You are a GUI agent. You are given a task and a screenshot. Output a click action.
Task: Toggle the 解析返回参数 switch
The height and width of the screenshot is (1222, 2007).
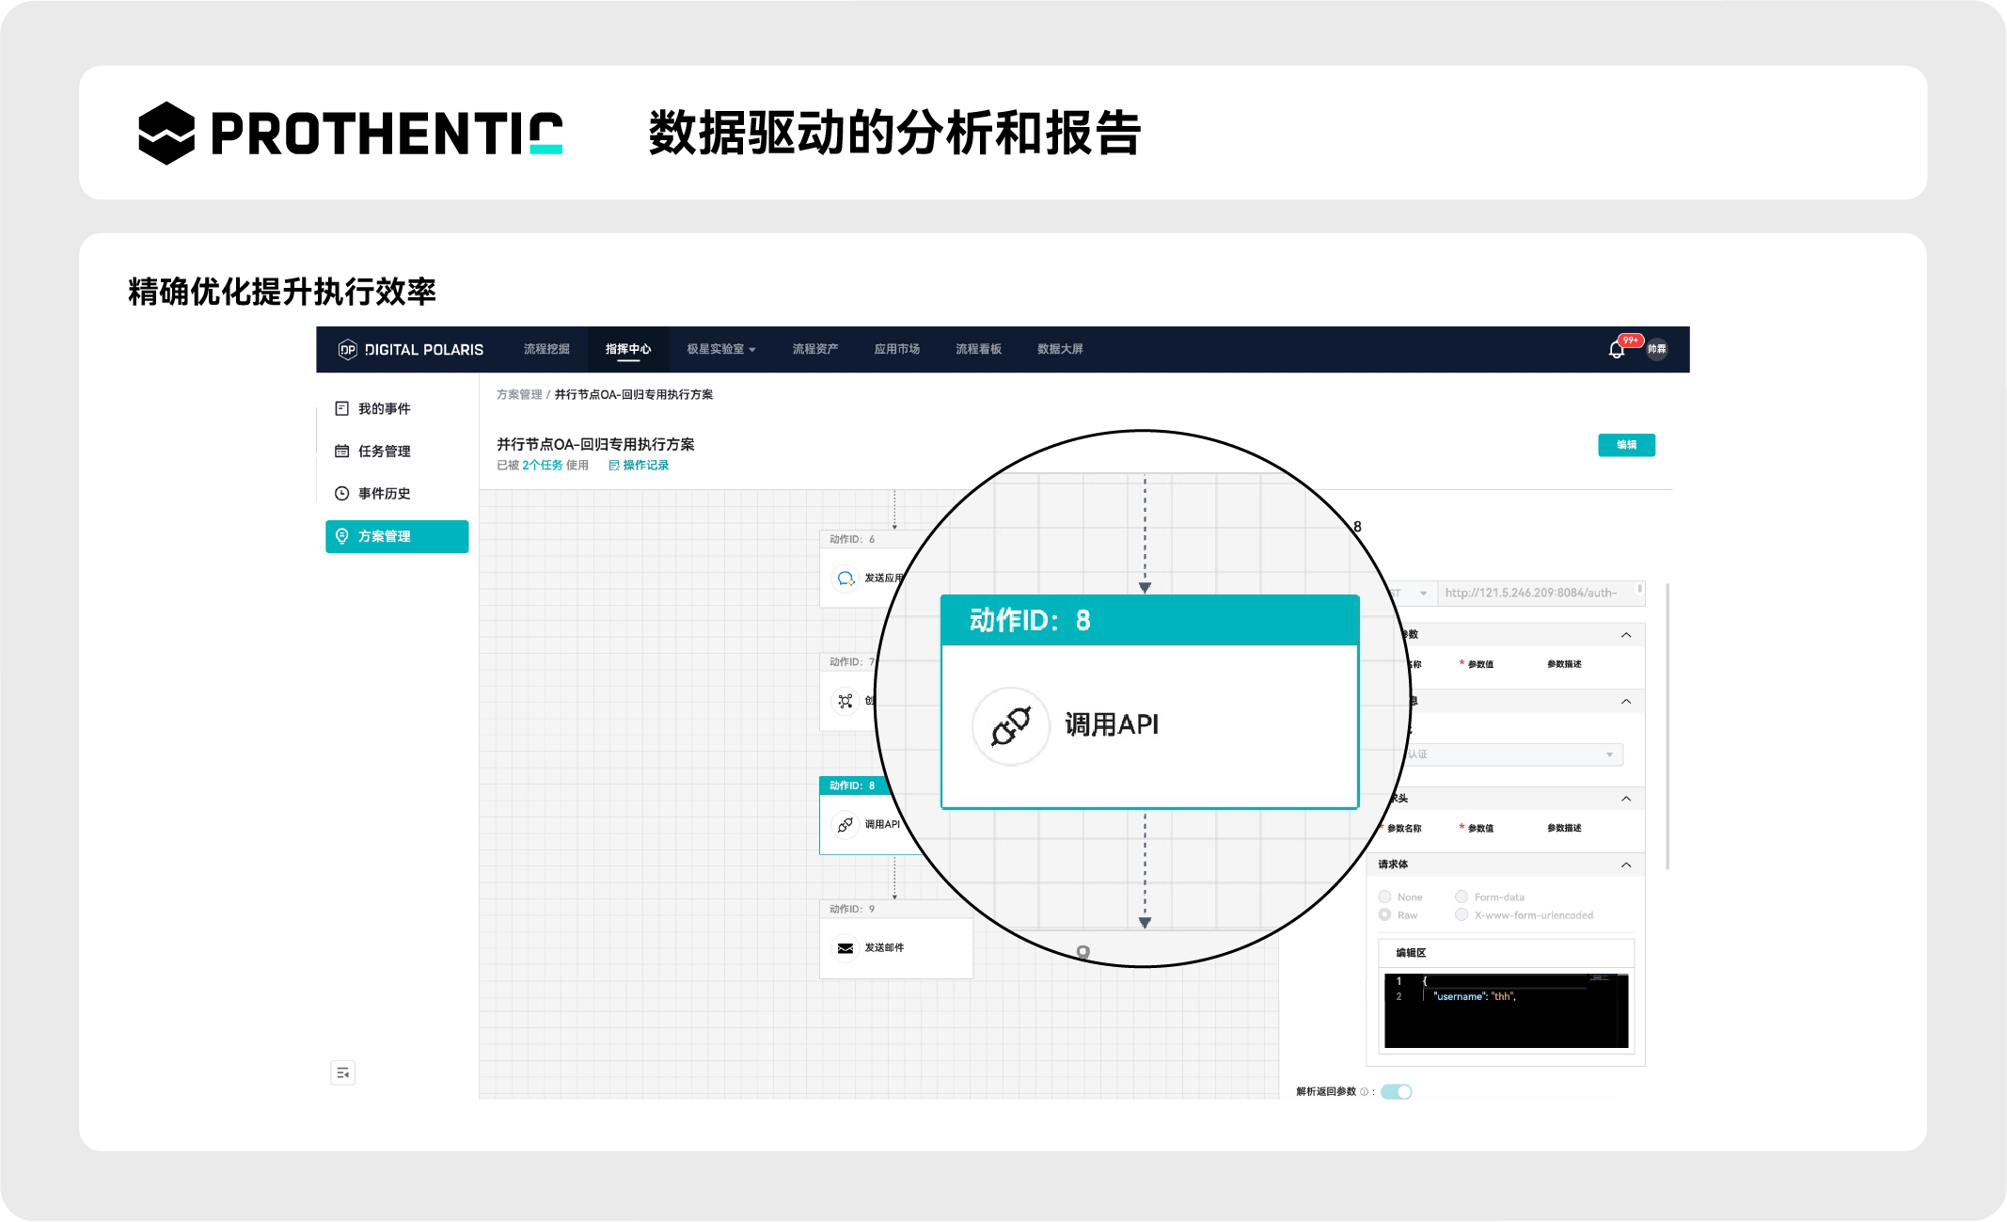tap(1397, 1091)
